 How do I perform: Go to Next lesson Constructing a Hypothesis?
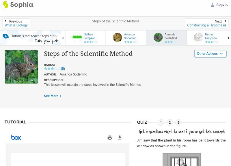[x=206, y=23]
